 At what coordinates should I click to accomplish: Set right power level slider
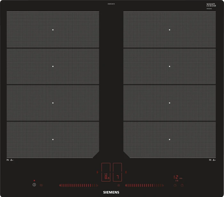[x=144, y=185]
